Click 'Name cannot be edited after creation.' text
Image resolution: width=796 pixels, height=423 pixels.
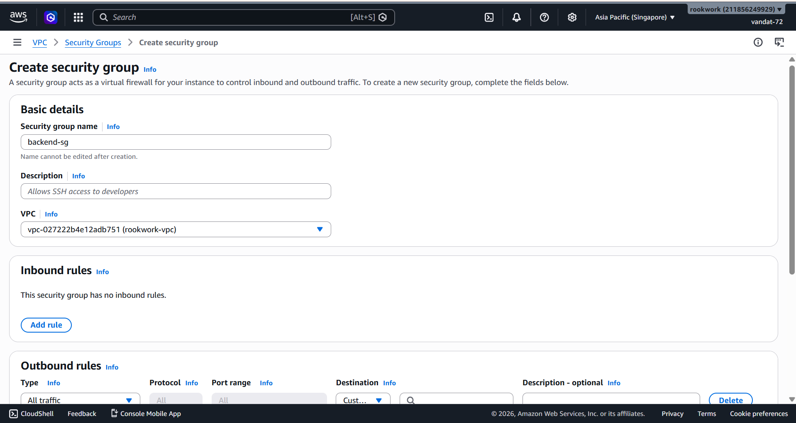pyautogui.click(x=79, y=156)
